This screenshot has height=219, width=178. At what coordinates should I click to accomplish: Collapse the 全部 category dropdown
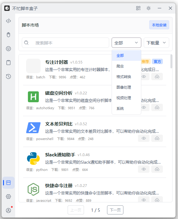click(x=126, y=43)
